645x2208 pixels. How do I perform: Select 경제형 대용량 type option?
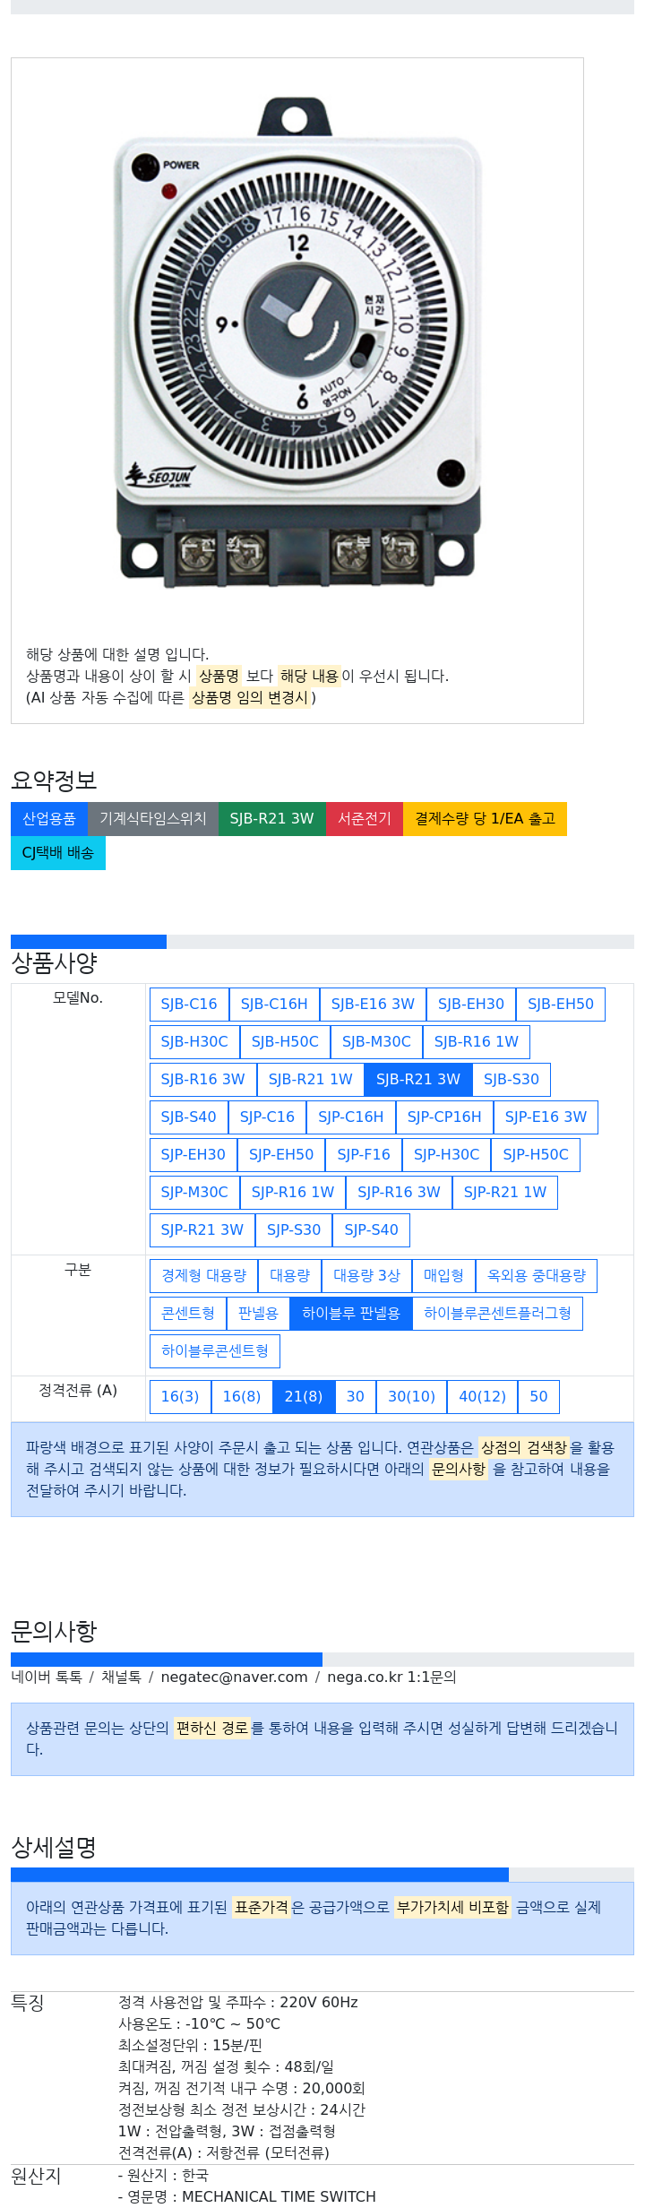click(204, 1275)
